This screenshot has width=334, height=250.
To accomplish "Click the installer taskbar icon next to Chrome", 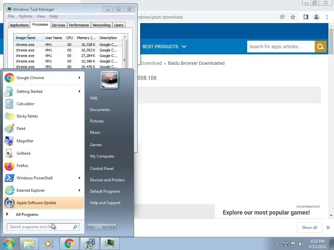I will point(89,243).
